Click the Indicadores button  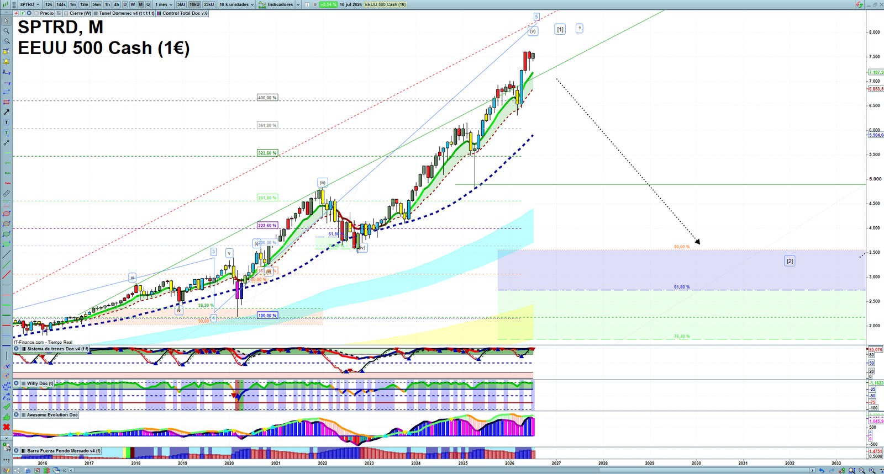[276, 4]
